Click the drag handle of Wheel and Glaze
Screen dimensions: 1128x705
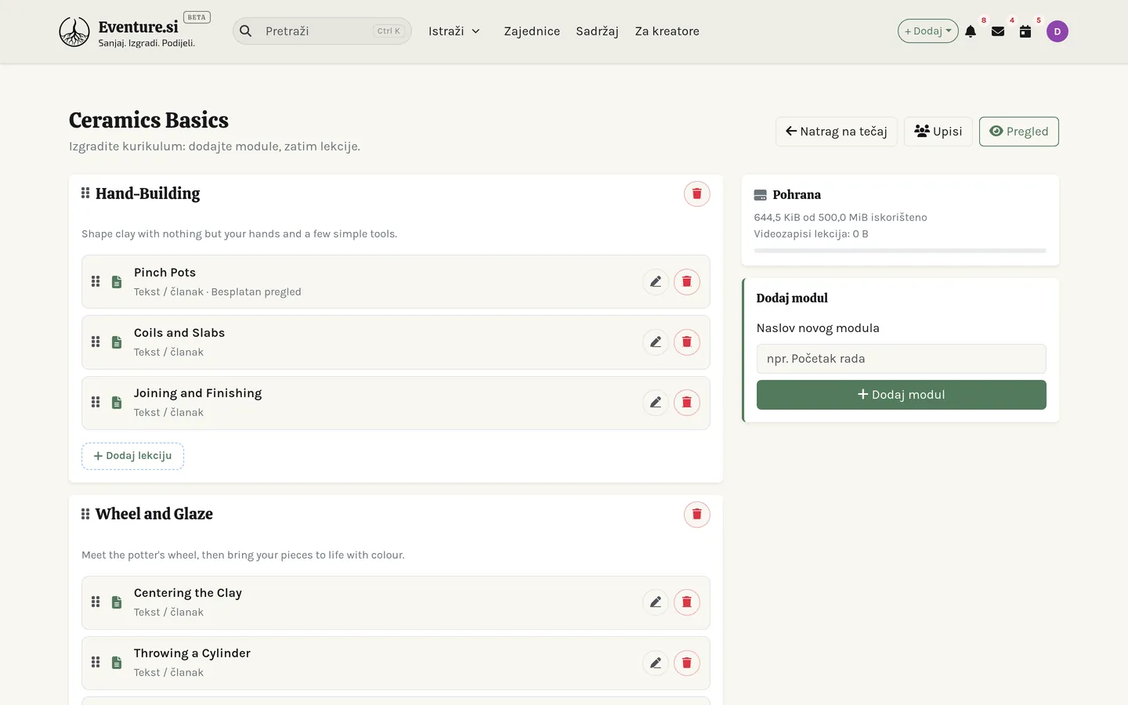[85, 514]
